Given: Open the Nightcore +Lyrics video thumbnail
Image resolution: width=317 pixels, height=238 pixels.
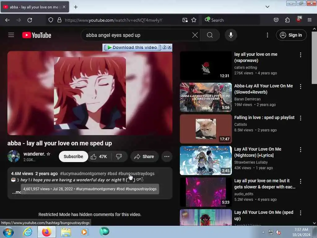Looking at the screenshot, I should click(206, 160).
